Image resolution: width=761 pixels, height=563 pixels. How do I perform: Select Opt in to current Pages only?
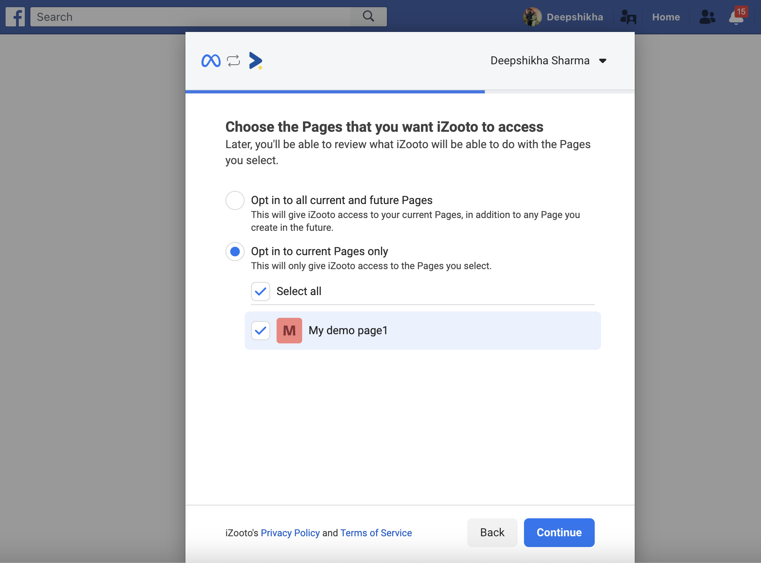click(235, 252)
